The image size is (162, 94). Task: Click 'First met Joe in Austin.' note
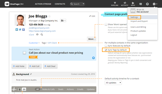coord(26,80)
